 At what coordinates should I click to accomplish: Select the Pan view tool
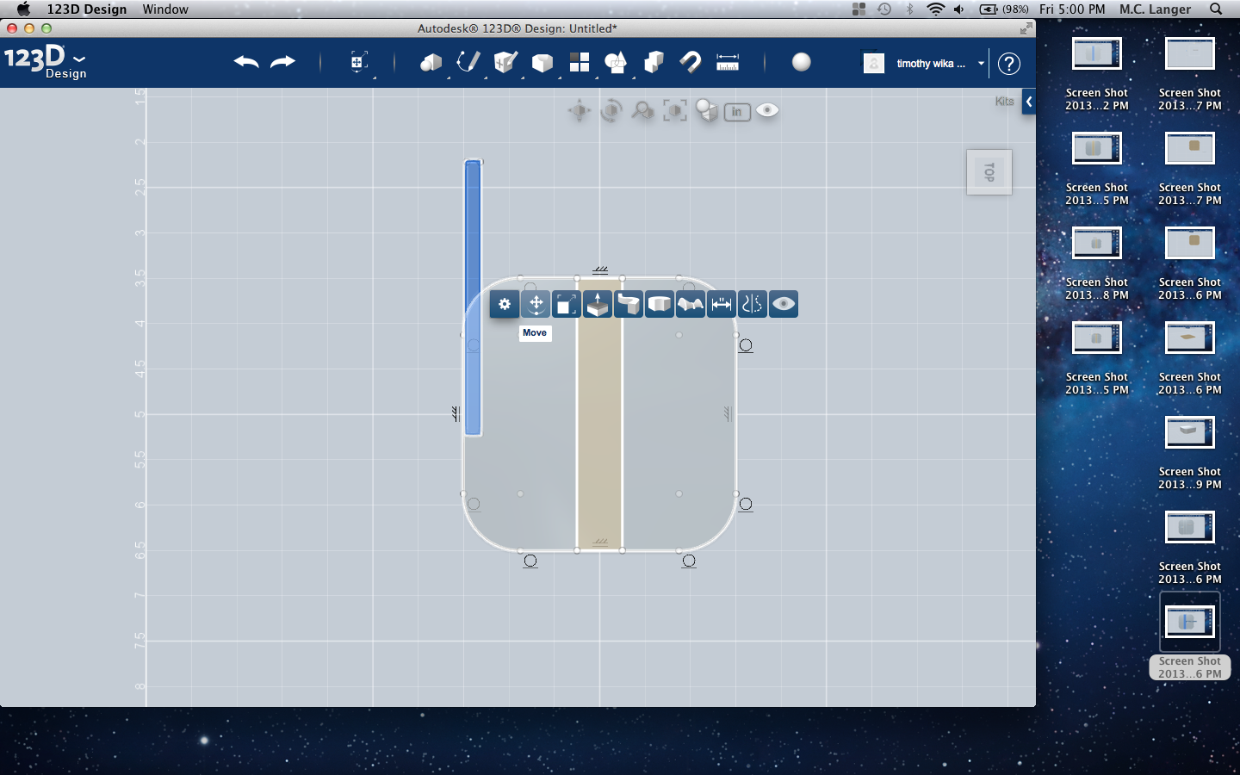(x=580, y=110)
